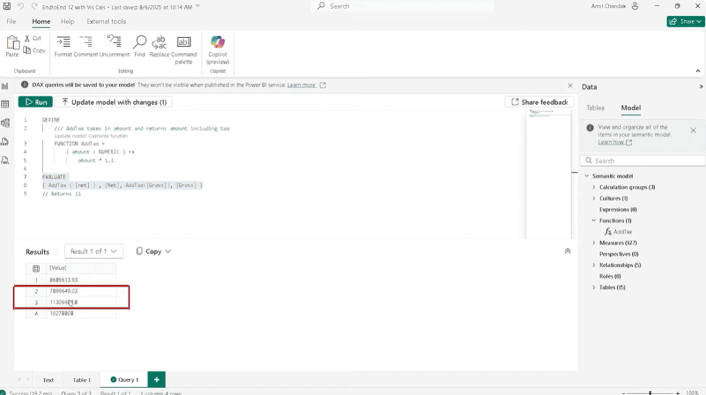This screenshot has width=706, height=395.
Task: Click the title bar Search box
Action: coord(402,6)
